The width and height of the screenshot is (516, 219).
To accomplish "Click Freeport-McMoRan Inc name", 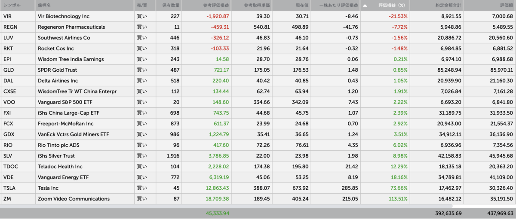I will pyautogui.click(x=65, y=124).
